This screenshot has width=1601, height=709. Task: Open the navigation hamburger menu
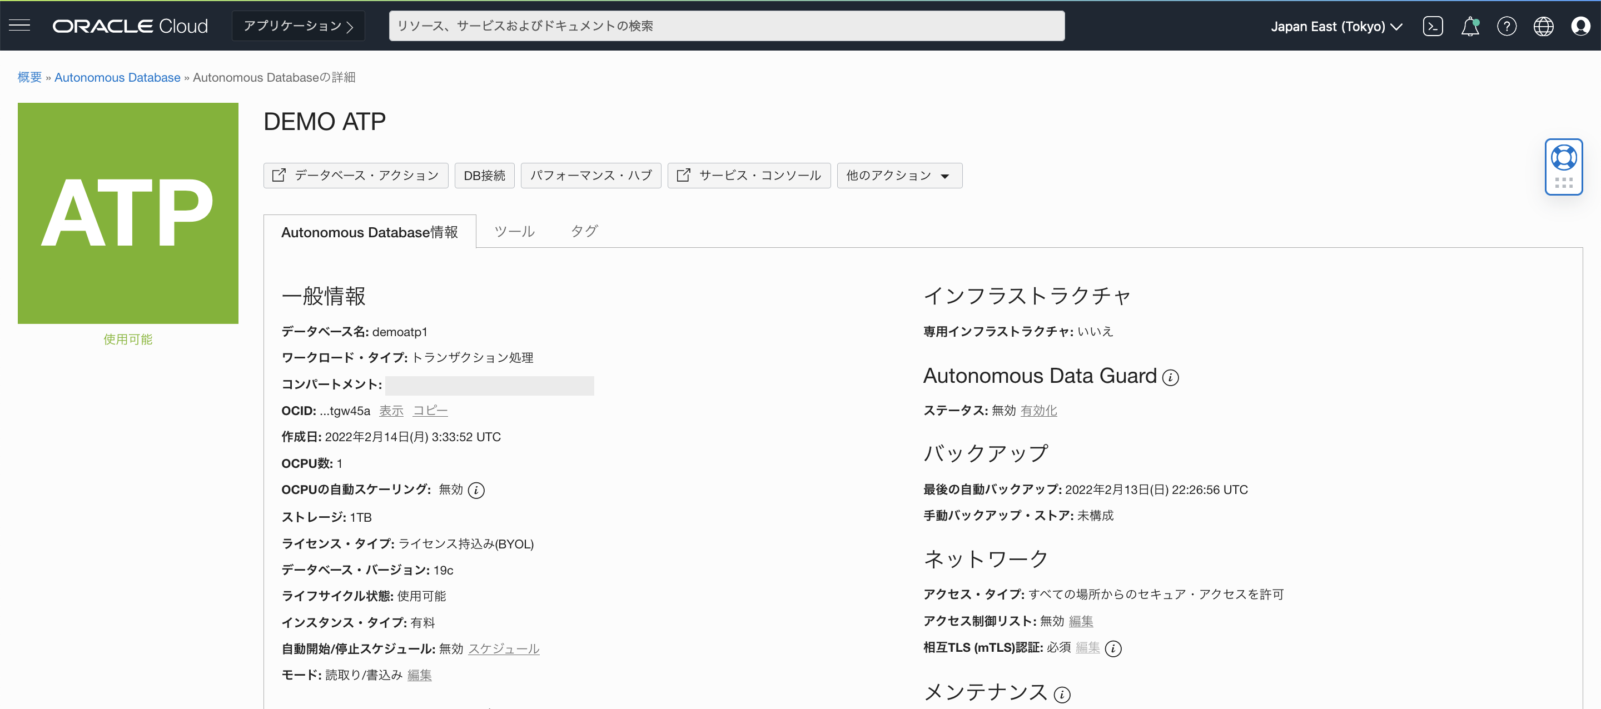19,26
